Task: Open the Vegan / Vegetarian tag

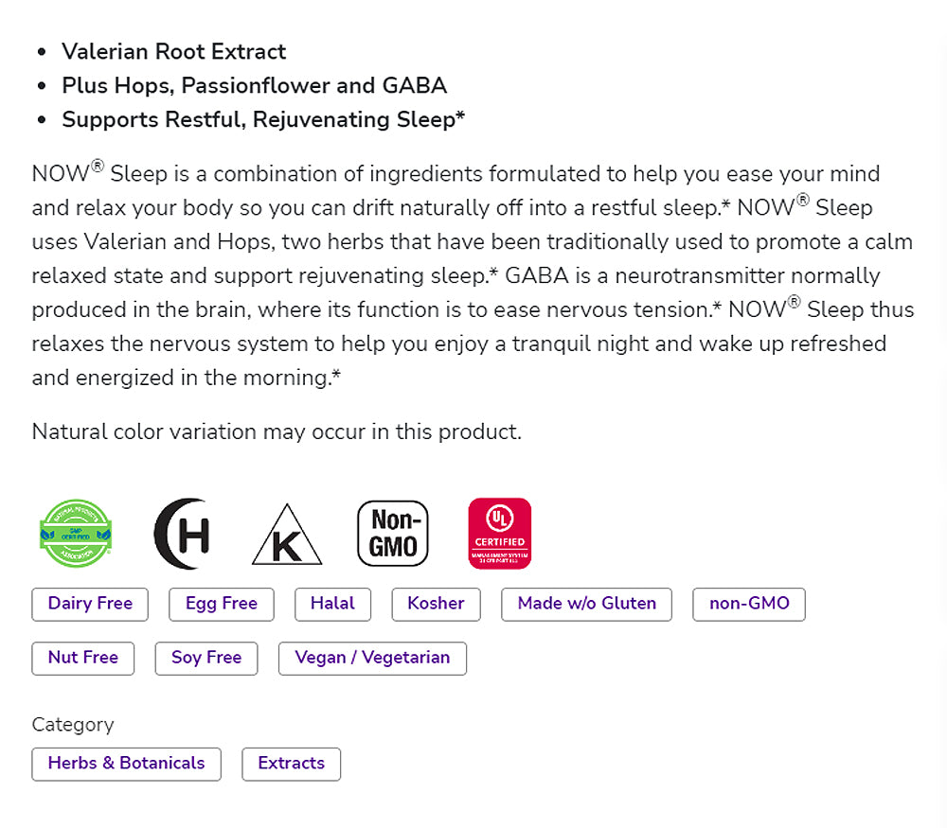Action: [x=372, y=658]
